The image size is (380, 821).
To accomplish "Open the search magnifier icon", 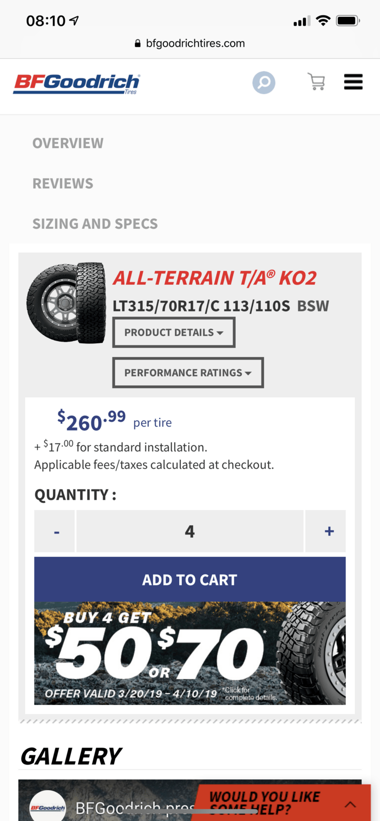I will (x=263, y=83).
